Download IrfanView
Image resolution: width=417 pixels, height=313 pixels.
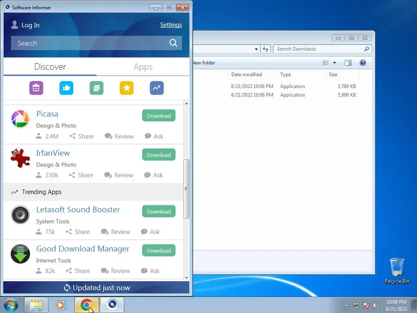(x=159, y=154)
